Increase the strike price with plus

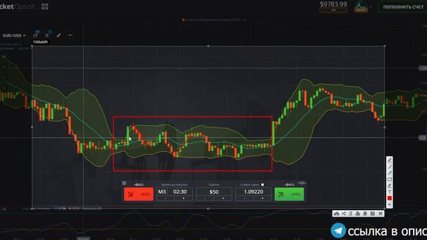(262, 199)
